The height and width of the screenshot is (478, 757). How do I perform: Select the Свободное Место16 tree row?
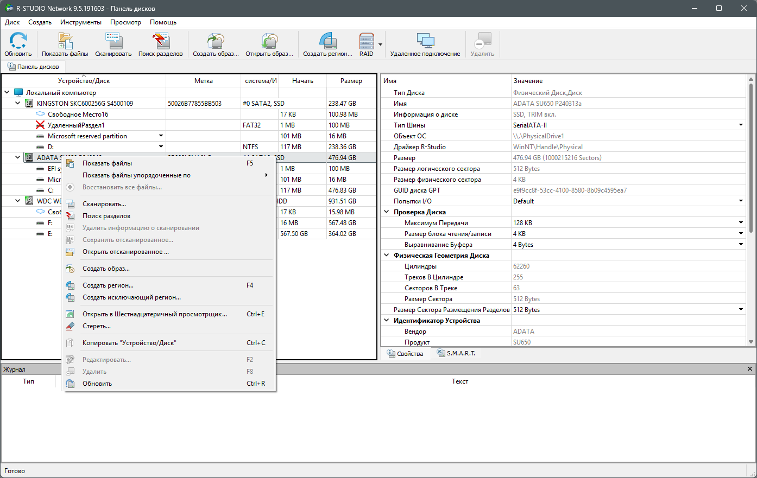pos(188,114)
